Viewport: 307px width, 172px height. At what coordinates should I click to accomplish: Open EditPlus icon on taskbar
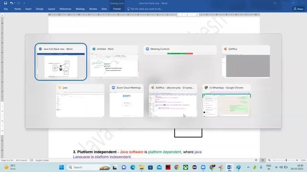221,167
